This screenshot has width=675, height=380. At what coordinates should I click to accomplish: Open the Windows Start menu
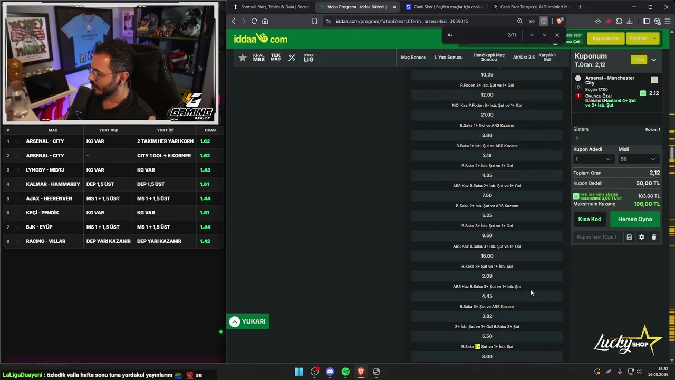(x=299, y=372)
